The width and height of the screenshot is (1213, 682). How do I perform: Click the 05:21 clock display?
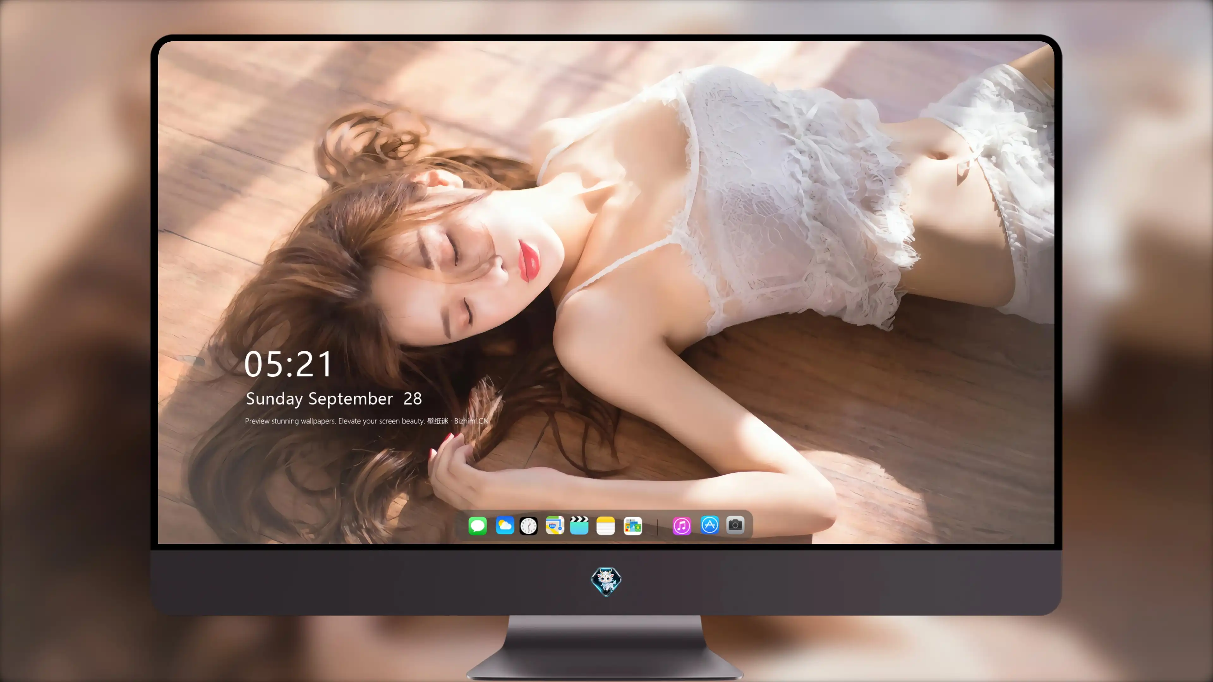(x=288, y=364)
